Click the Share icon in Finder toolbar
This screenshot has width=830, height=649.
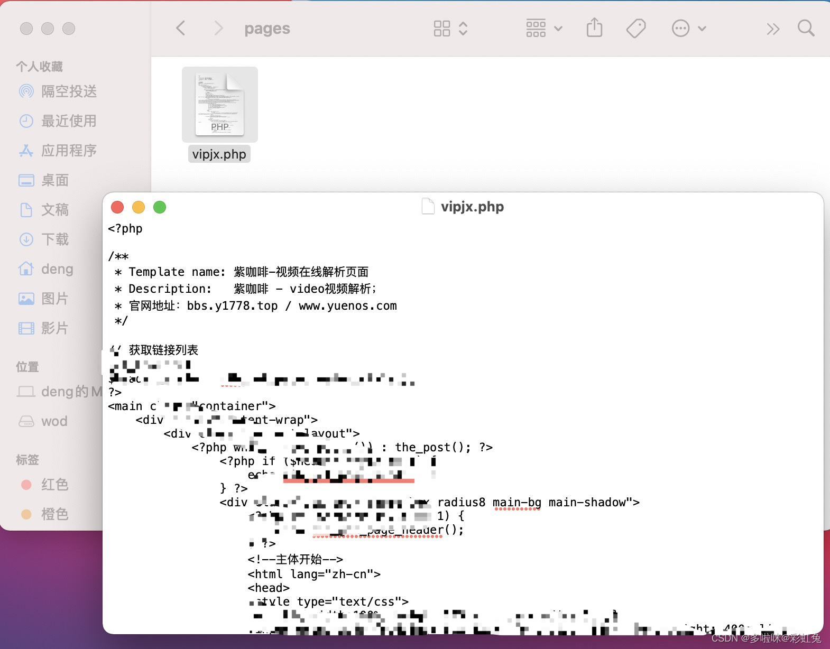(x=594, y=28)
